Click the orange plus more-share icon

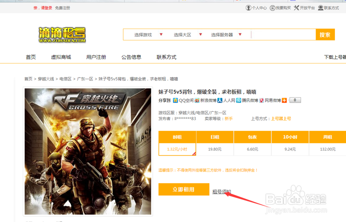pyautogui.click(x=284, y=100)
